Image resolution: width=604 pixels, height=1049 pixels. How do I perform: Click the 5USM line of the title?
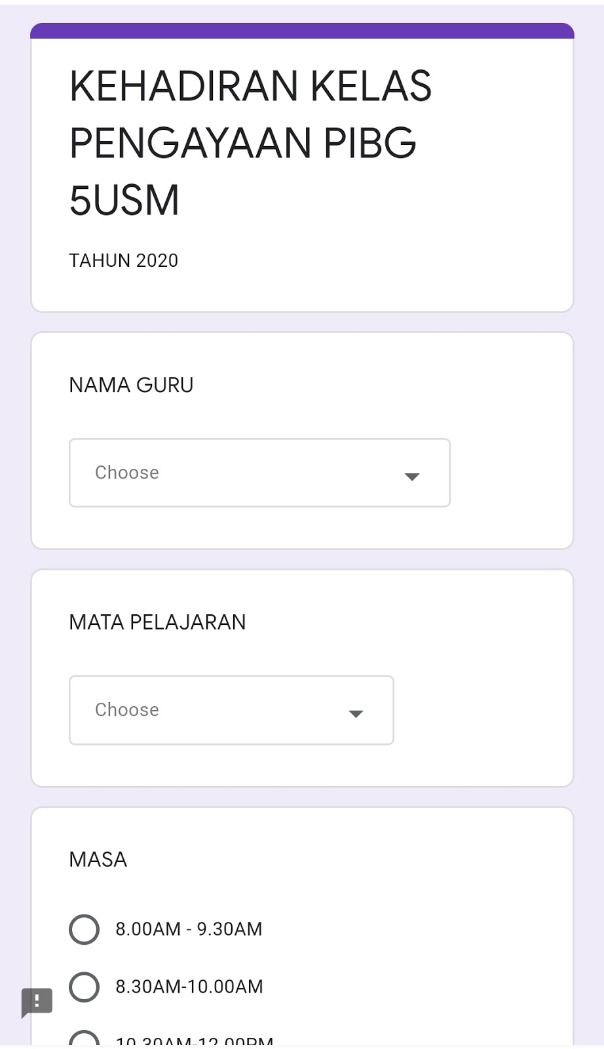click(124, 200)
